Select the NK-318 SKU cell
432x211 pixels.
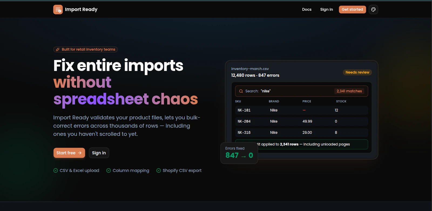coord(244,133)
